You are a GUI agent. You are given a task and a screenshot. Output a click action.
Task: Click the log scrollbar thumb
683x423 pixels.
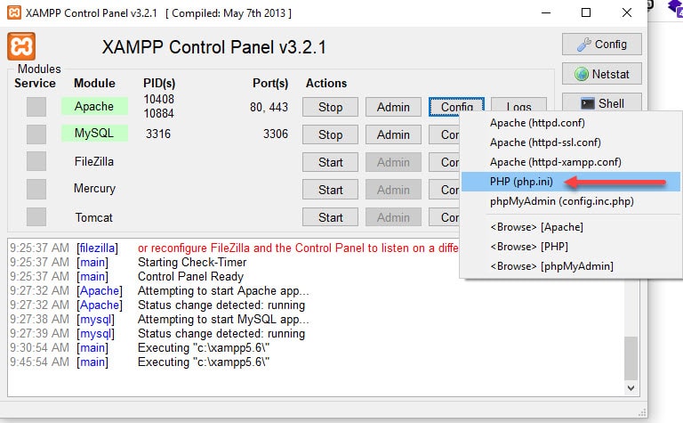[631, 358]
